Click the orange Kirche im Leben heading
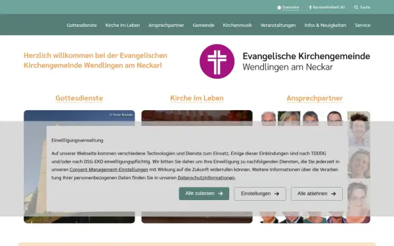Image resolution: width=394 pixels, height=246 pixels. (x=197, y=98)
